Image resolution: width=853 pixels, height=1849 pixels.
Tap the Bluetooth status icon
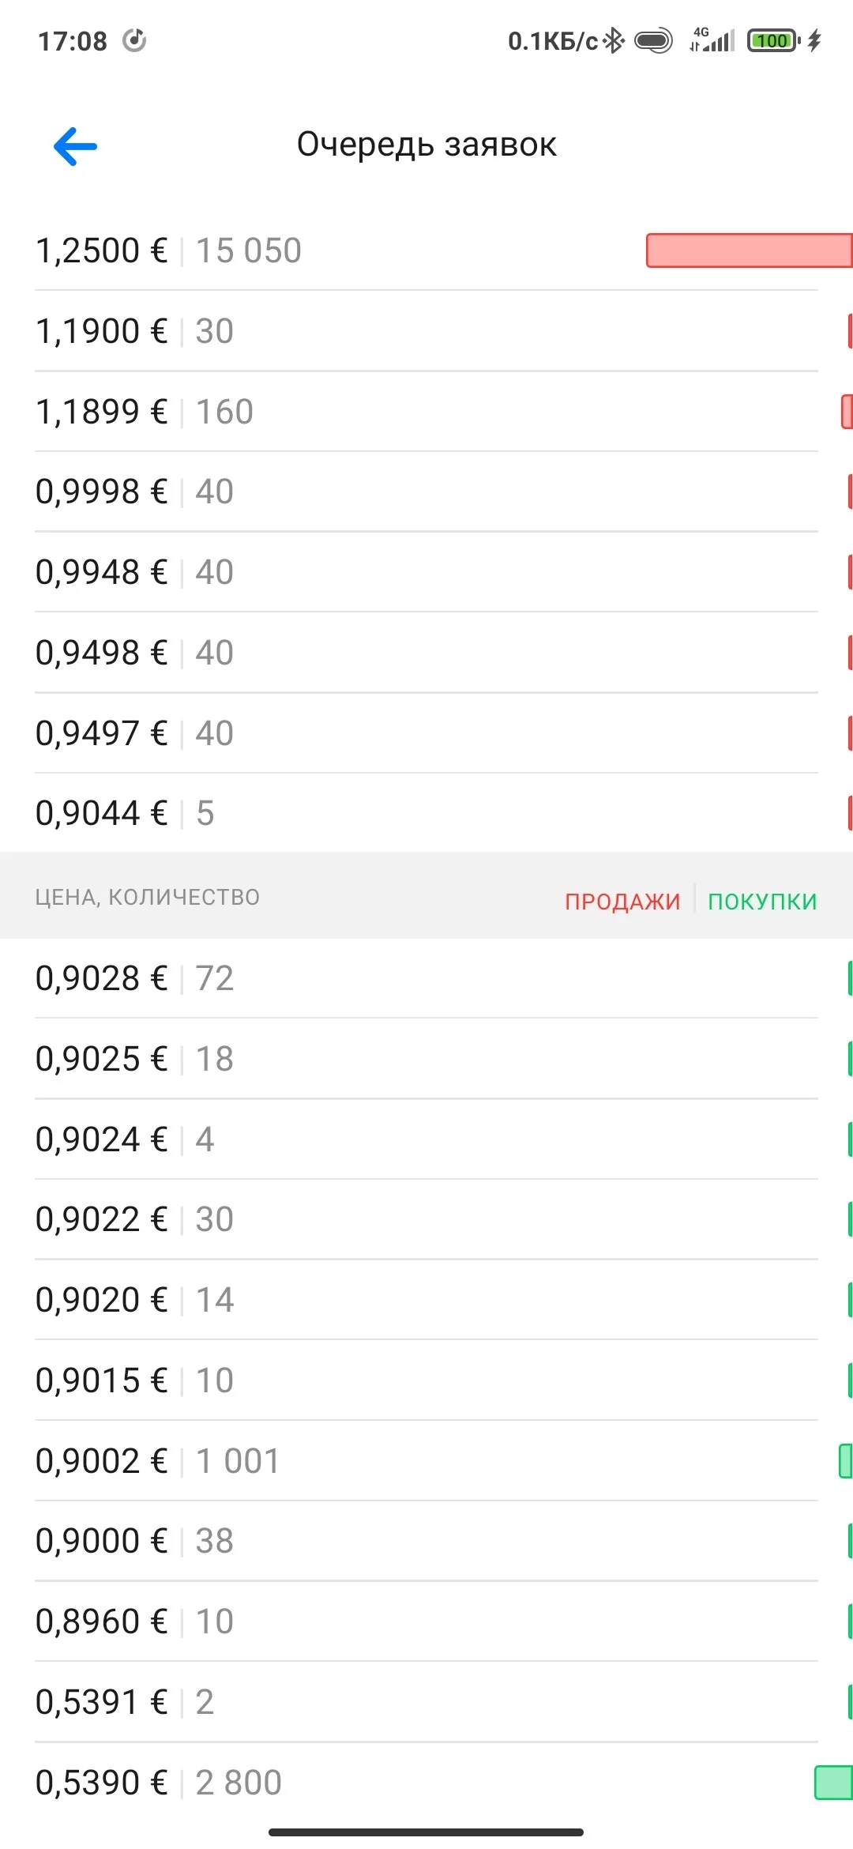pyautogui.click(x=614, y=40)
